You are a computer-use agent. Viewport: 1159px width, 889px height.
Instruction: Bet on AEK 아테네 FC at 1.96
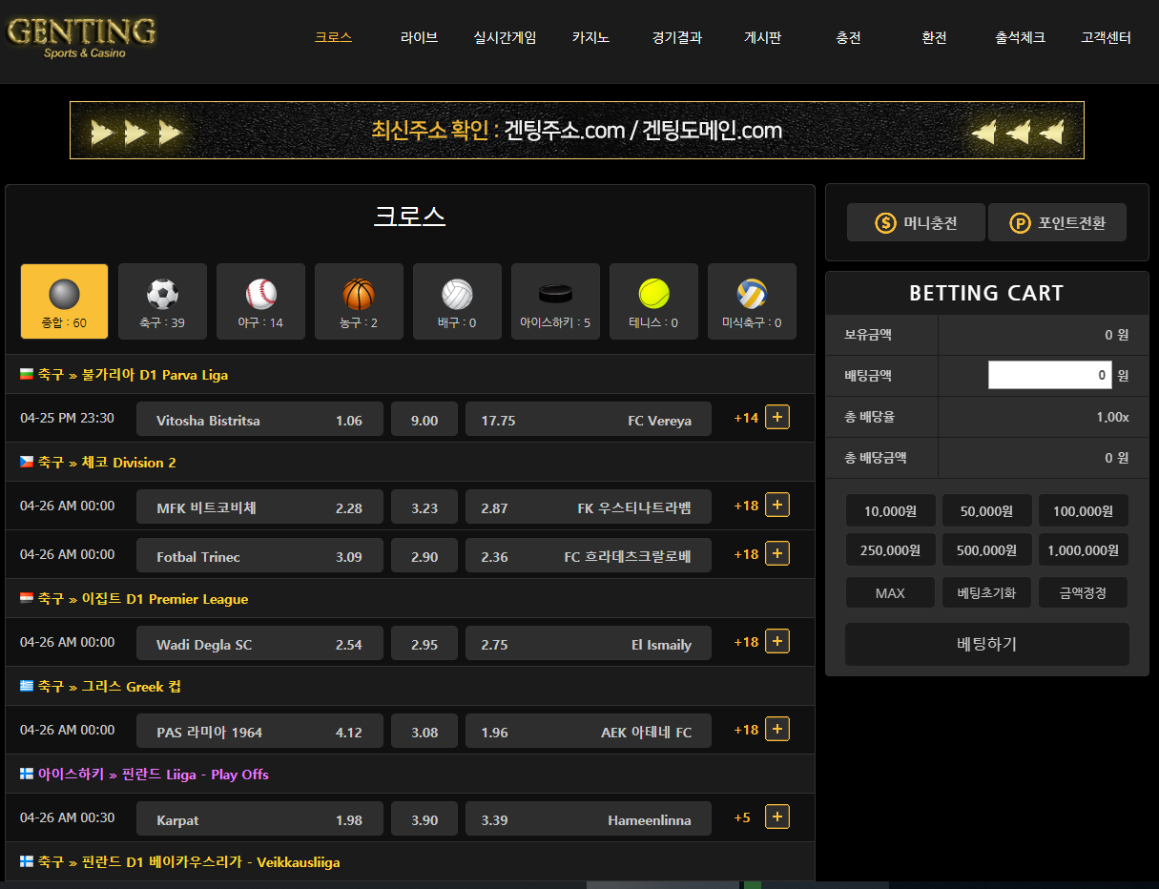[x=589, y=732]
